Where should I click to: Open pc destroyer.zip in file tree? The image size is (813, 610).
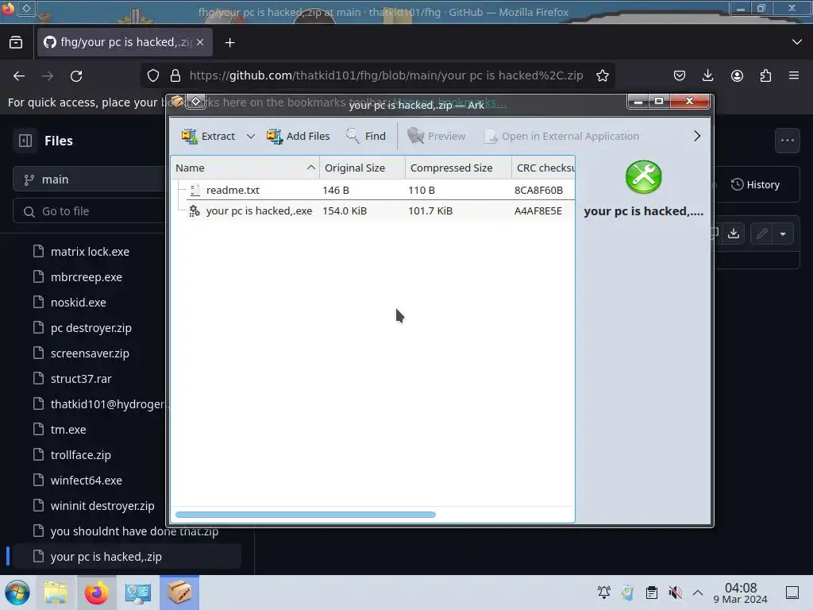coord(91,328)
